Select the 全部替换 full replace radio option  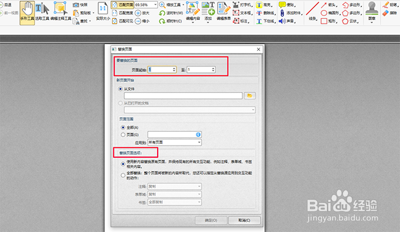pyautogui.click(x=123, y=175)
